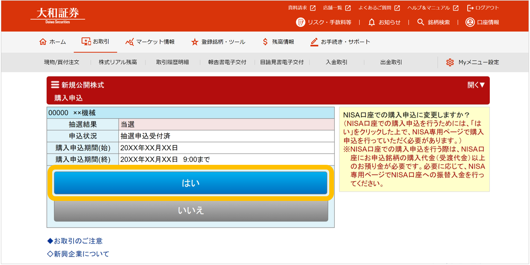The height and width of the screenshot is (265, 530).
Task: Go to 報告書電子交付 submenu
Action: point(227,62)
